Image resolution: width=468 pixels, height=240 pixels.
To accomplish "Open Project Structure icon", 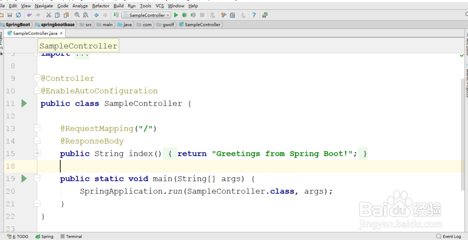I will 233,15.
